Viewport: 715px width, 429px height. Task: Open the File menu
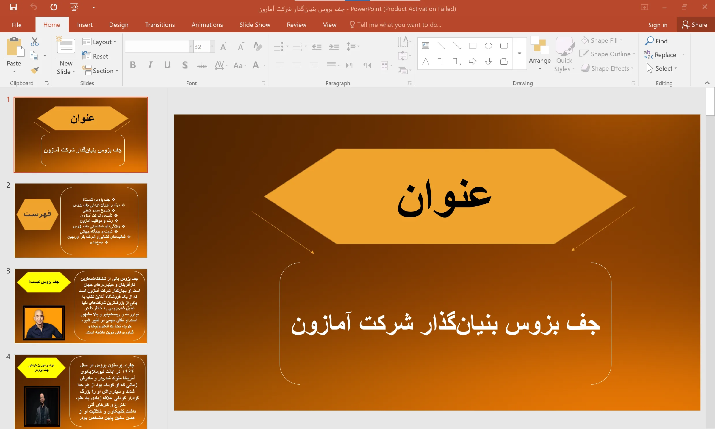(x=17, y=25)
